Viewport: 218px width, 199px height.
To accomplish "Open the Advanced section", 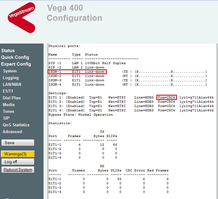I will (12, 132).
